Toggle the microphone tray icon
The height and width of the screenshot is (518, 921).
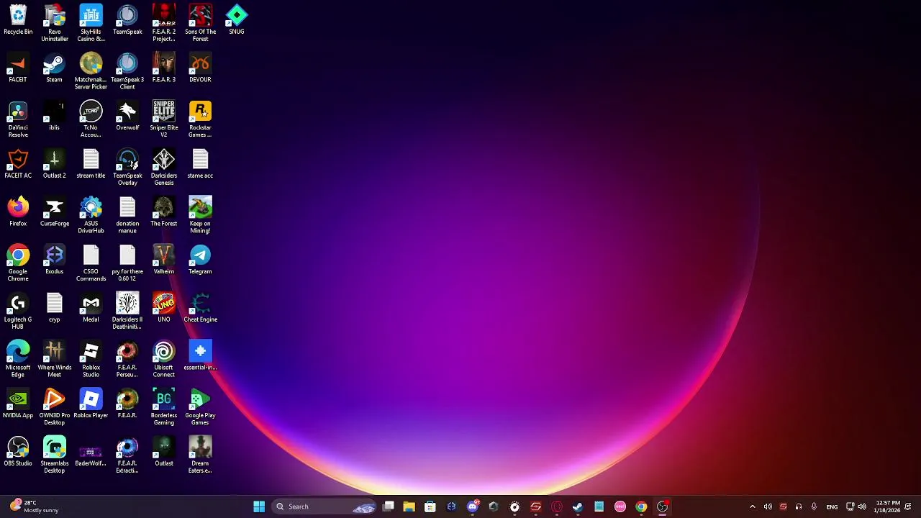(814, 506)
